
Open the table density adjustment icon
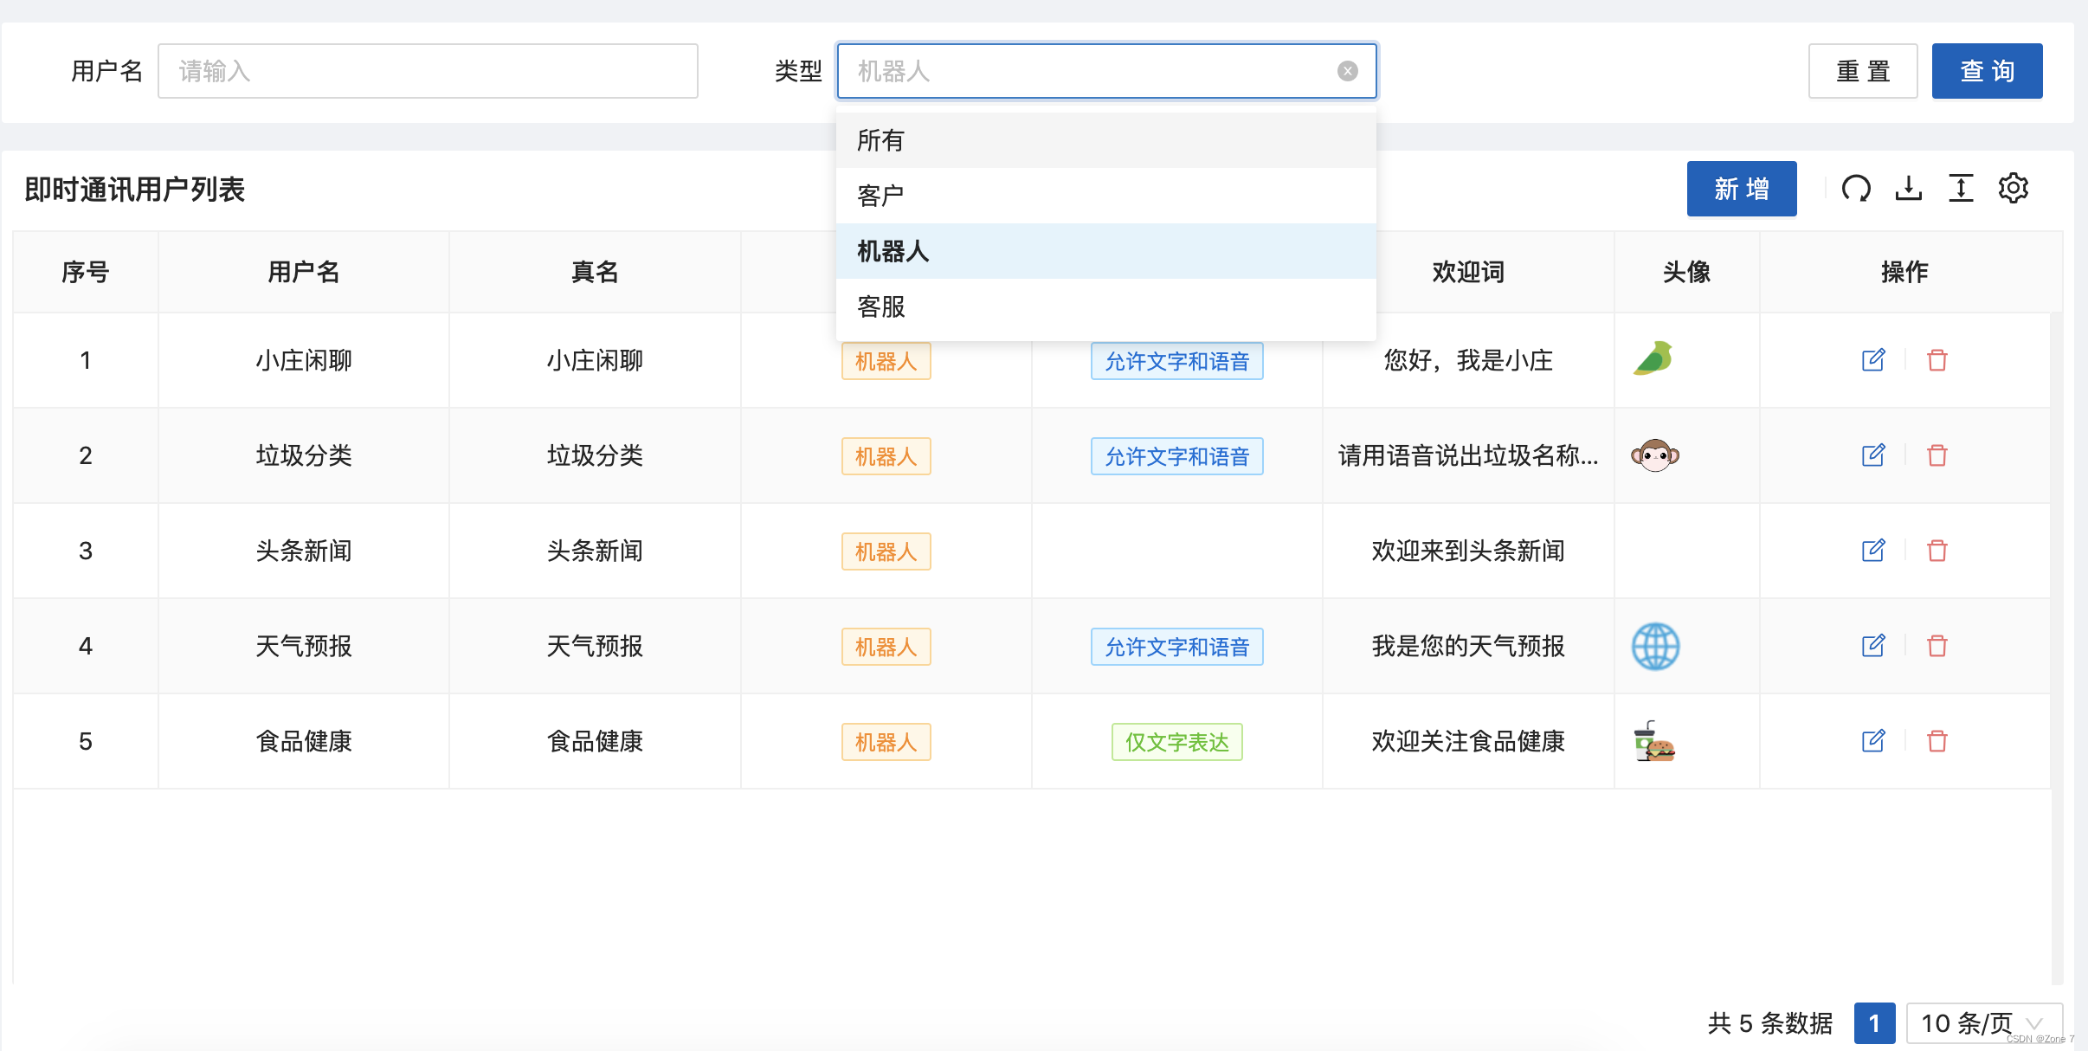[x=1961, y=188]
